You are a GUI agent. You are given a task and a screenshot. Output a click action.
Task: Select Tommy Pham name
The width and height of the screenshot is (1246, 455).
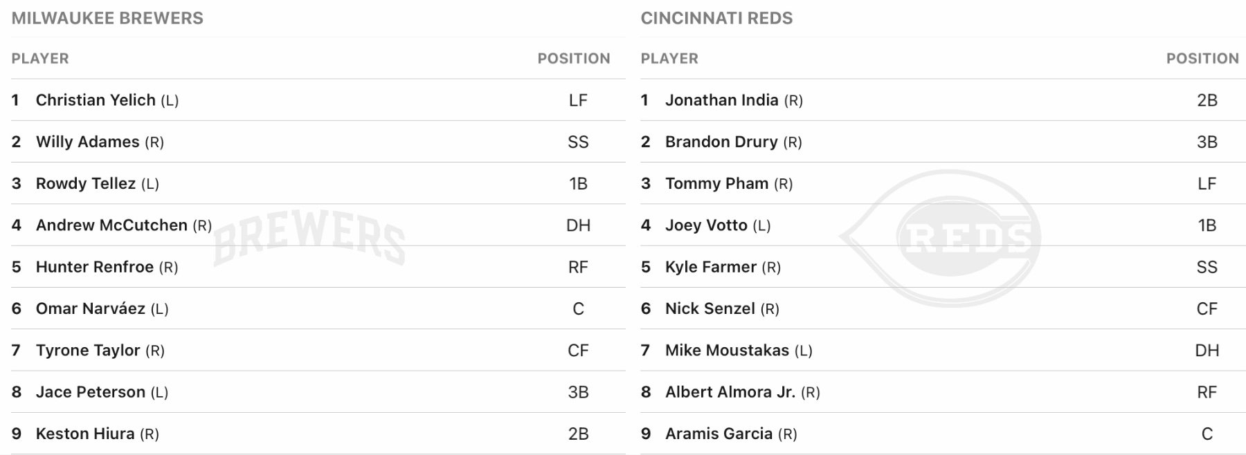716,183
